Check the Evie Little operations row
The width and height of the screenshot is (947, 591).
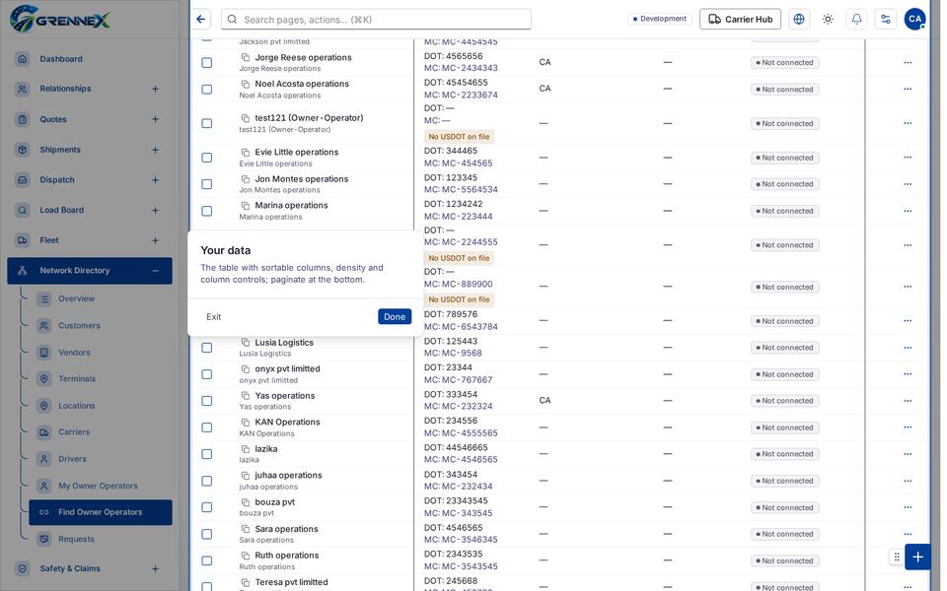tap(206, 158)
